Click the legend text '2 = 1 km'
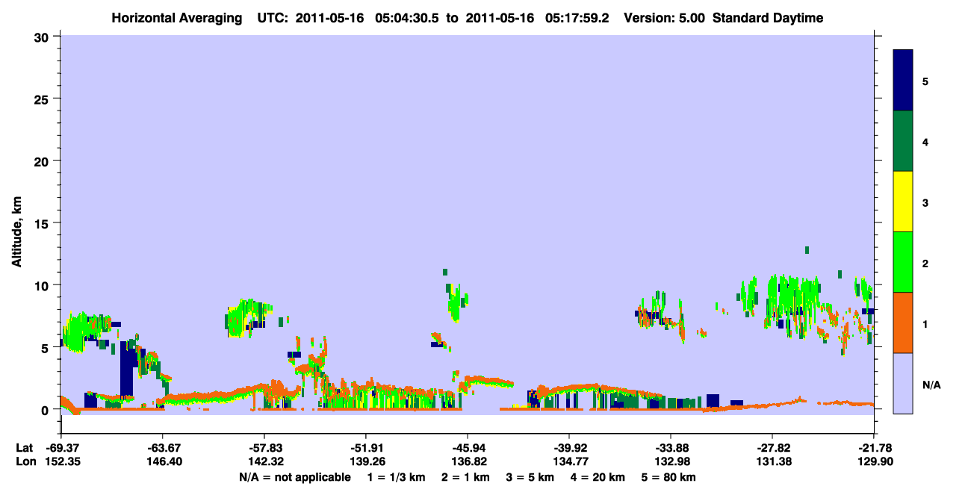The height and width of the screenshot is (498, 971). point(466,477)
